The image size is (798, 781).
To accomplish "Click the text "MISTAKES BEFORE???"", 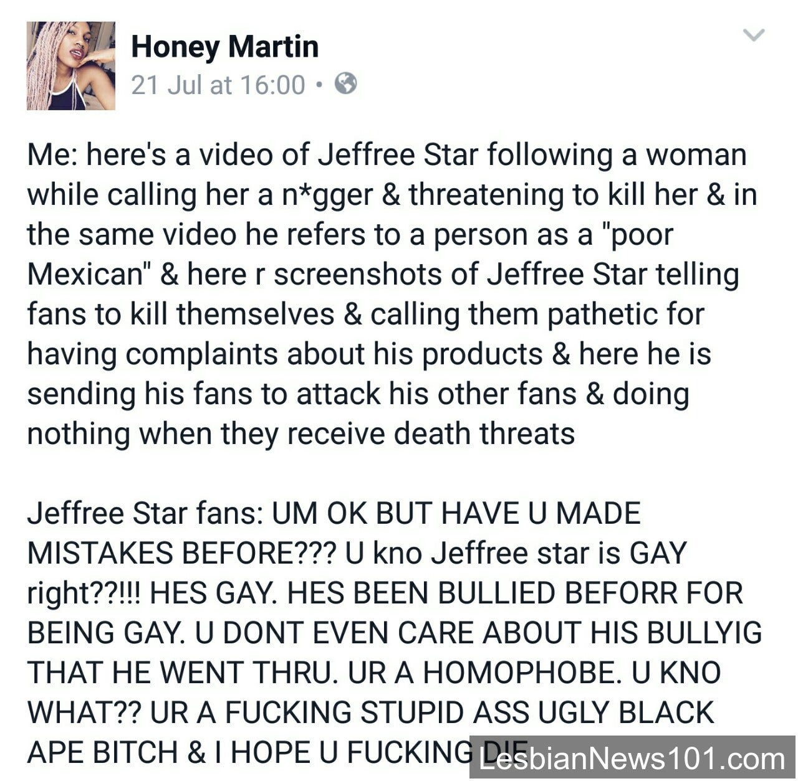I will [183, 554].
